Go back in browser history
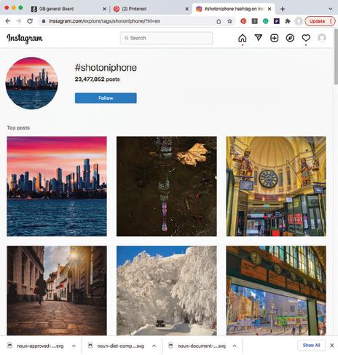The image size is (338, 355). pyautogui.click(x=8, y=21)
